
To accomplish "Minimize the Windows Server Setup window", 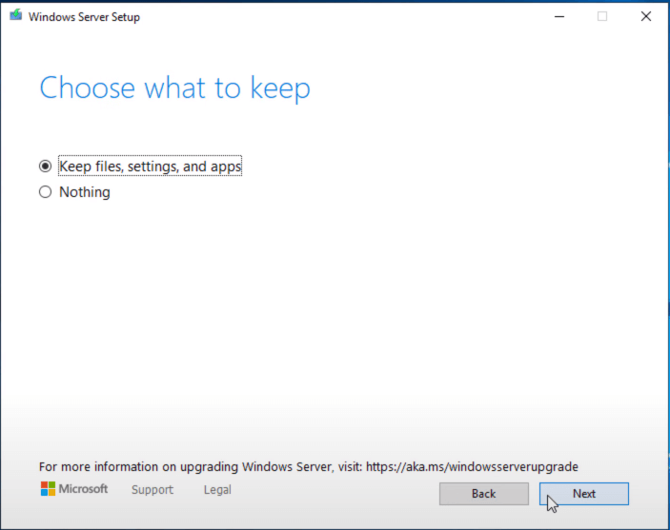I will [x=559, y=16].
